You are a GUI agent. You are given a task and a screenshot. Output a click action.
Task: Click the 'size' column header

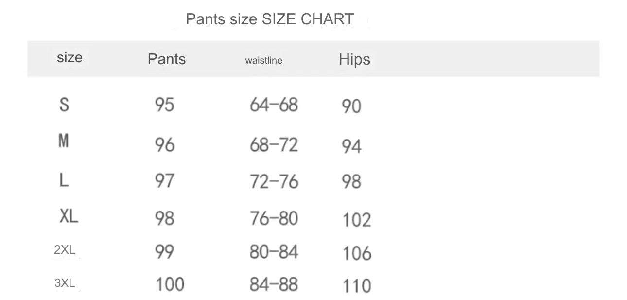click(x=70, y=57)
